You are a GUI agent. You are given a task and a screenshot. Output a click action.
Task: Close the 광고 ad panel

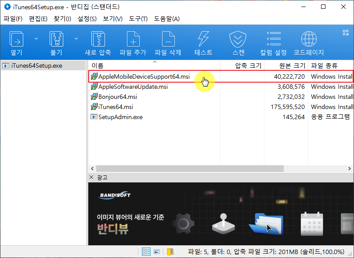(x=91, y=177)
